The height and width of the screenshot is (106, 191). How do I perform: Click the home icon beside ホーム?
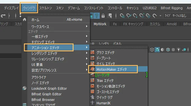click(x=25, y=20)
